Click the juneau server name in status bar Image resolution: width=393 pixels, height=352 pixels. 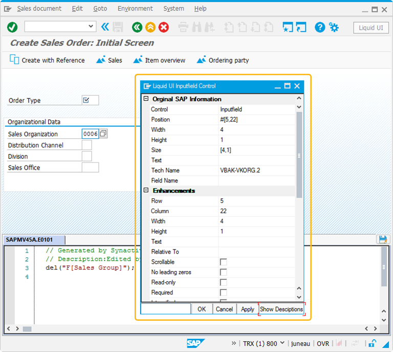point(300,343)
